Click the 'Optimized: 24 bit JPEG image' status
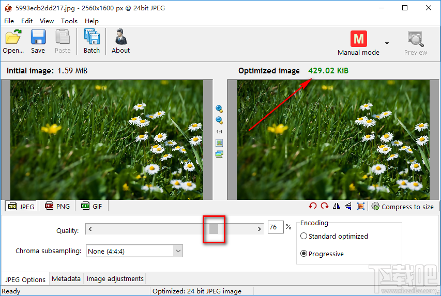Viewport: 441px width, 296px height. click(197, 291)
